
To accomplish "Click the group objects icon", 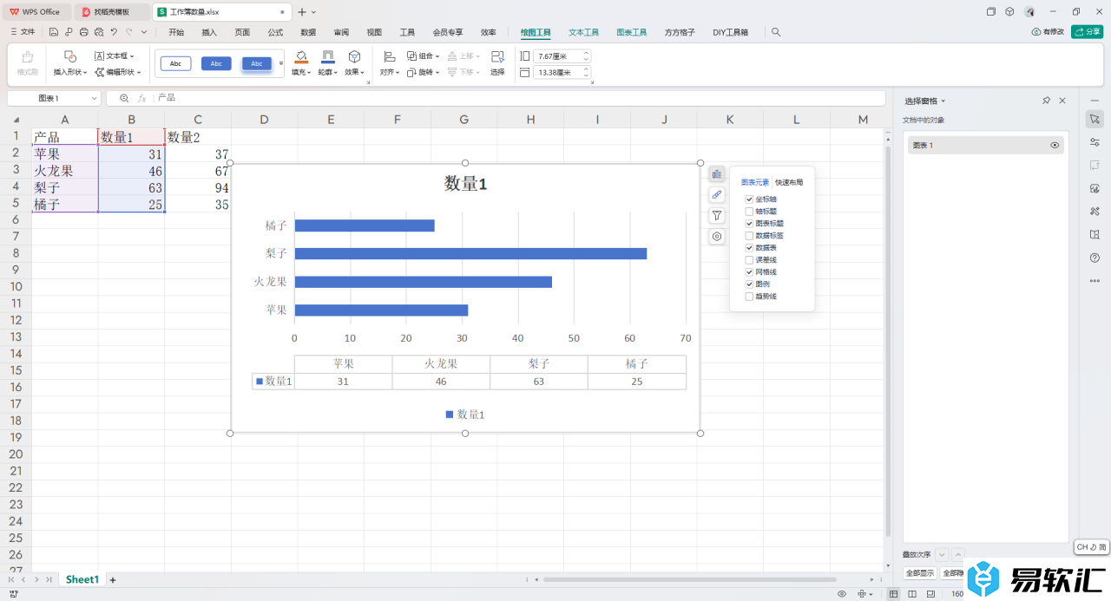I will [x=412, y=56].
